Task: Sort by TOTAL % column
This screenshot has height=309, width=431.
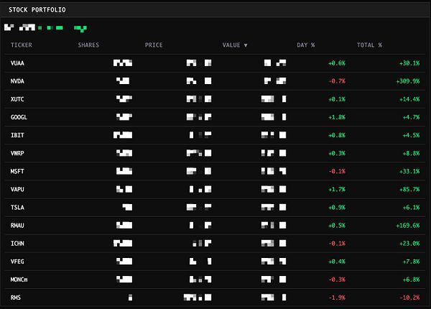Action: coord(369,45)
